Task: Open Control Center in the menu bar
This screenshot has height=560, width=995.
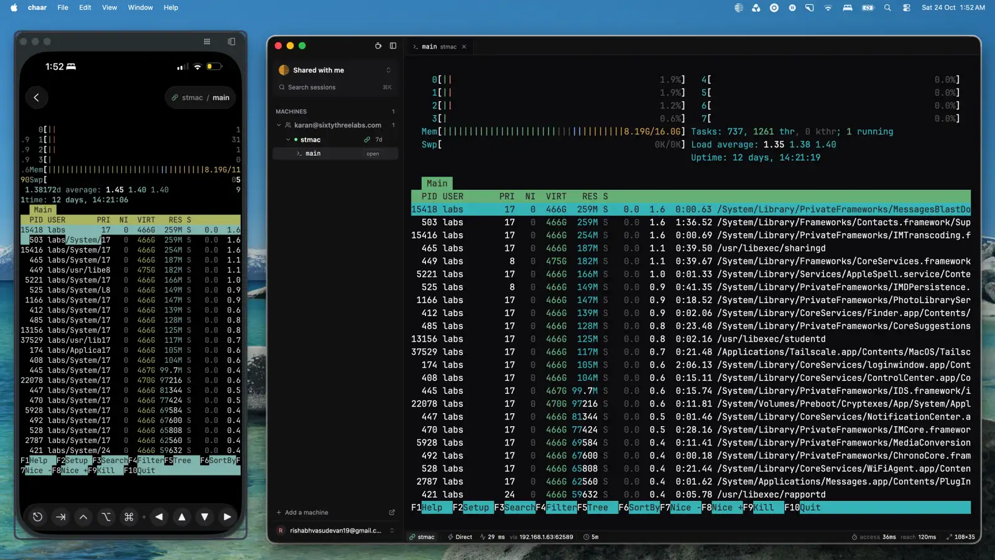Action: coord(907,7)
